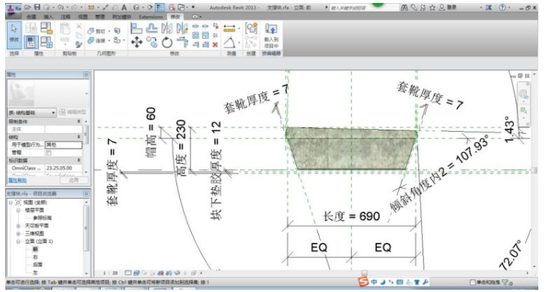
Task: Collapse the 楼层平面 tree node
Action: tap(19, 211)
